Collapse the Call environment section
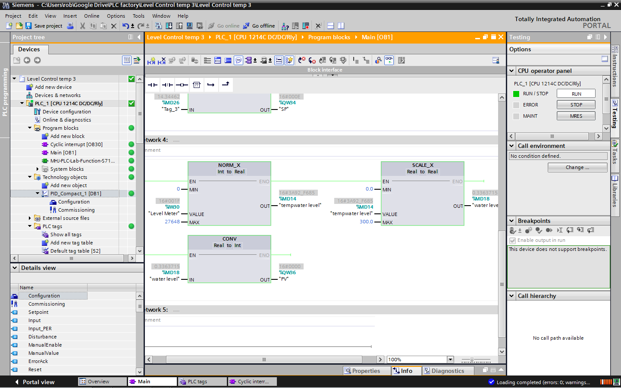 (x=511, y=146)
